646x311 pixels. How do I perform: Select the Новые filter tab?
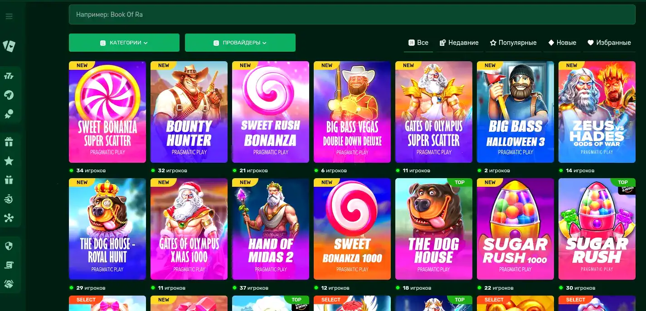click(562, 43)
